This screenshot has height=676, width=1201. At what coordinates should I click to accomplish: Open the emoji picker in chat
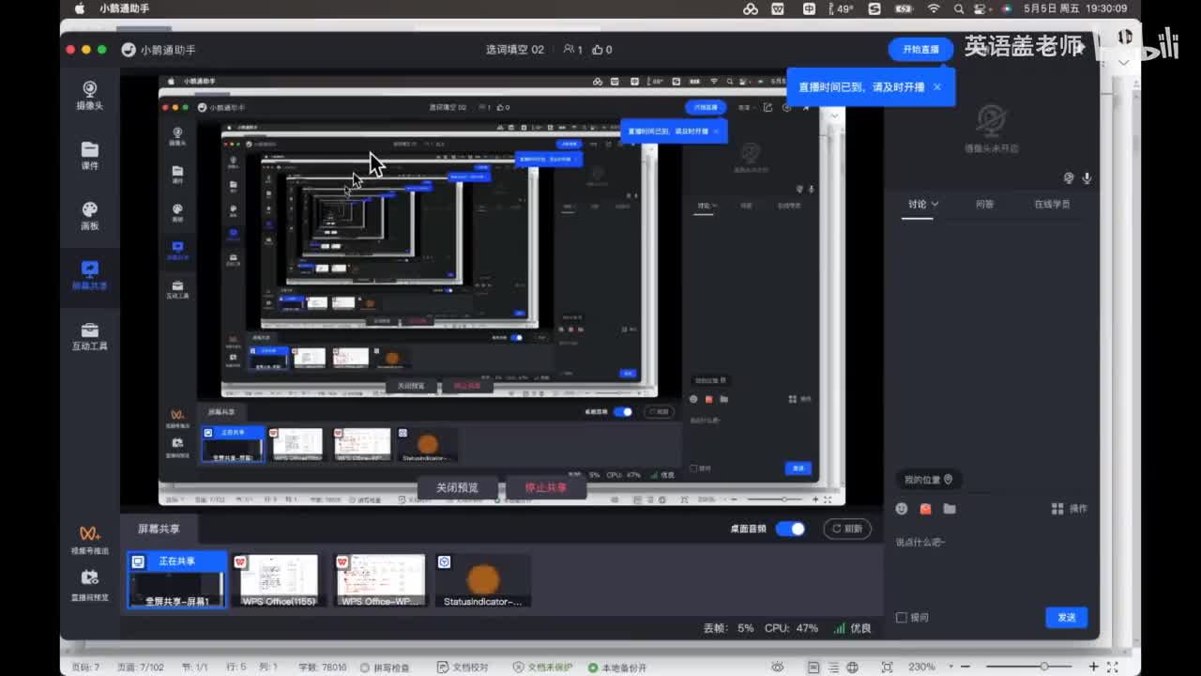(902, 508)
